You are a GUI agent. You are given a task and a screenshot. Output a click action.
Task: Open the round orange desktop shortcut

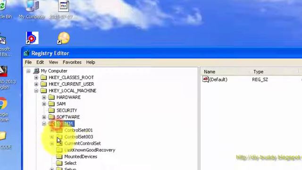click(x=64, y=38)
